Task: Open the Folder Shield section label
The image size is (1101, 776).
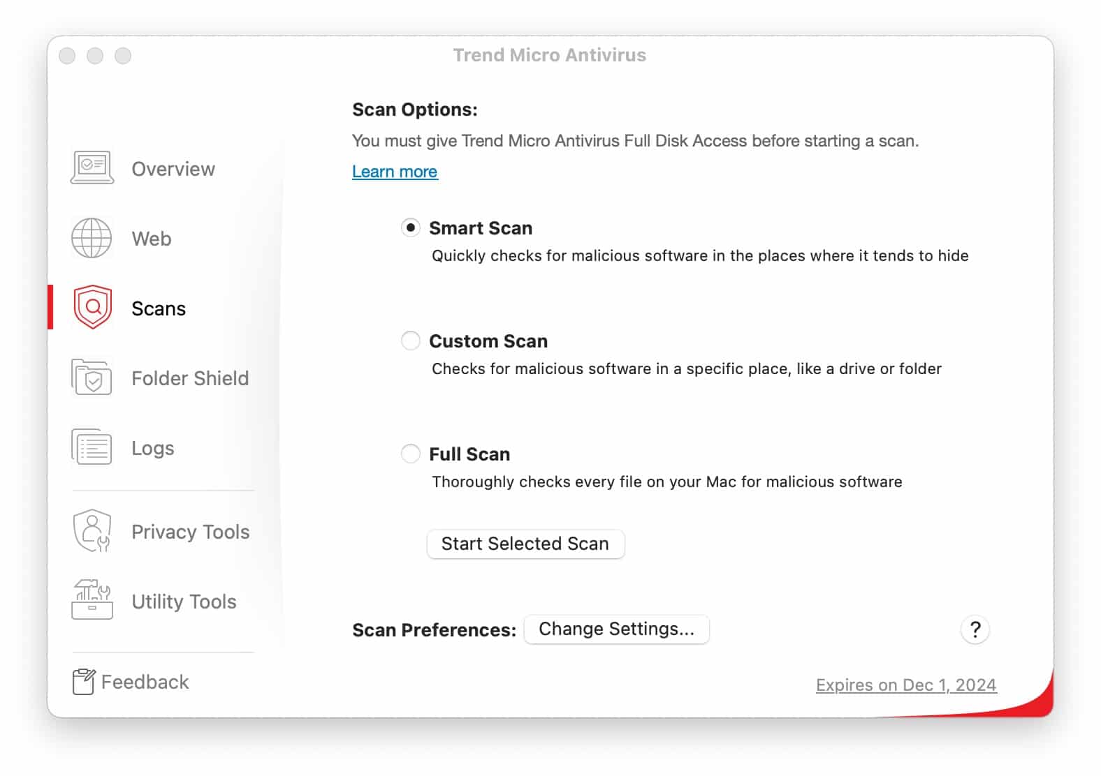Action: click(x=190, y=378)
